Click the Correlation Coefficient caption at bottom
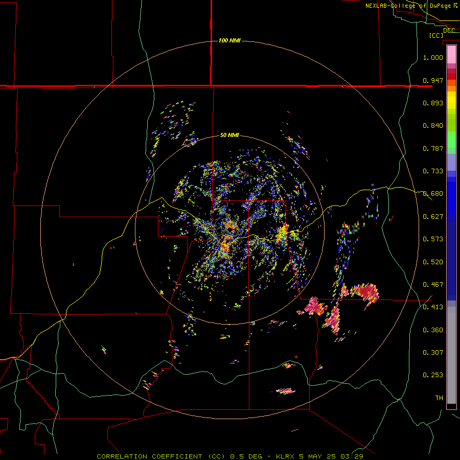Image resolution: width=460 pixels, height=460 pixels. click(x=230, y=456)
